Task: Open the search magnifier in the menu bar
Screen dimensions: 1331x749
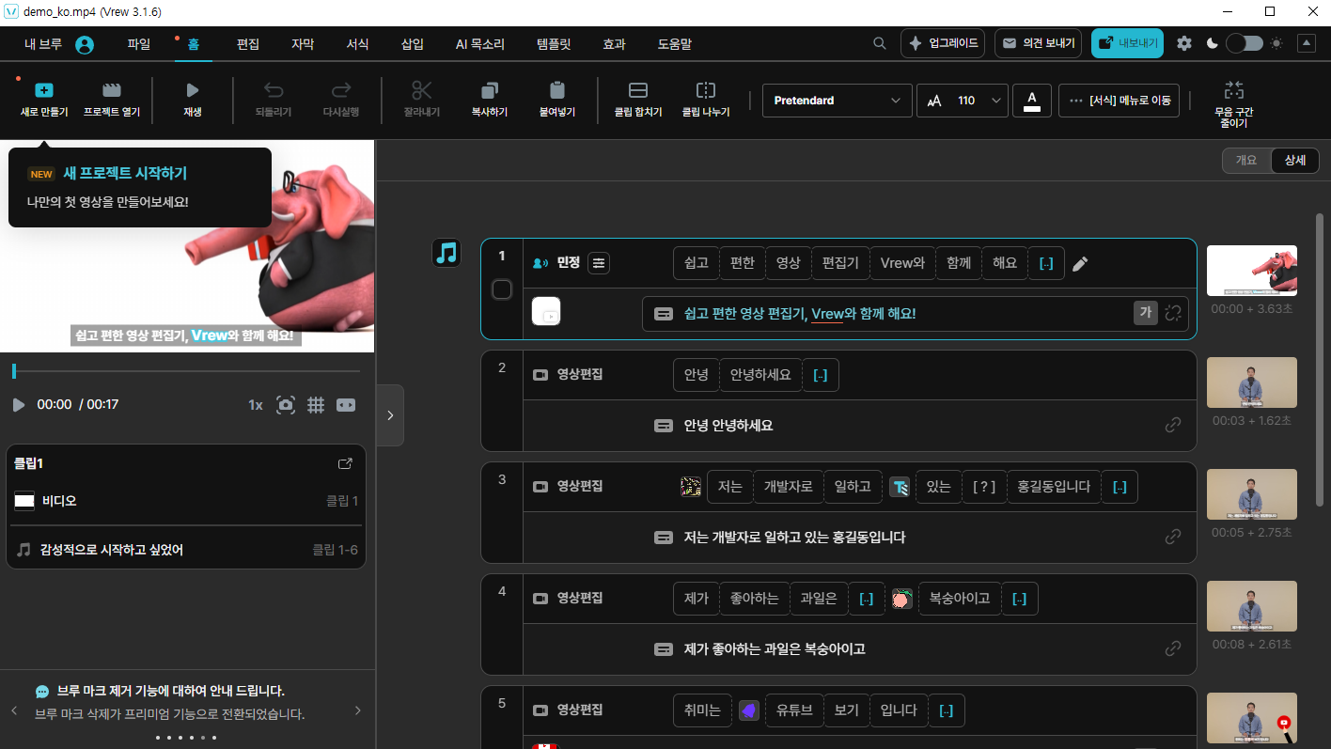Action: point(880,43)
